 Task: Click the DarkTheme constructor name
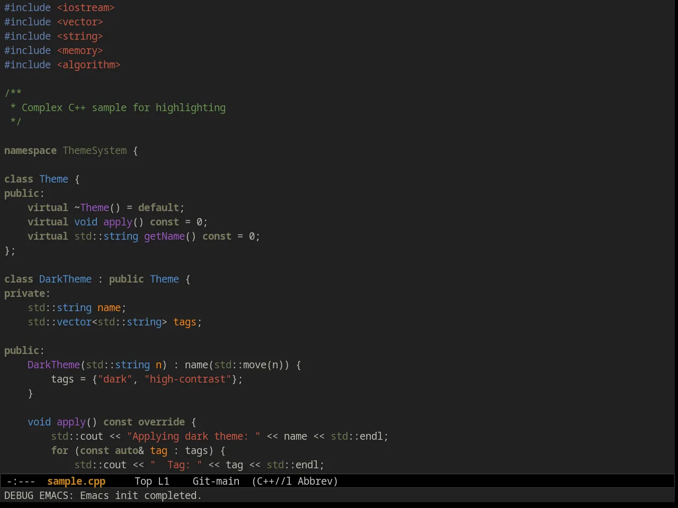tap(53, 365)
